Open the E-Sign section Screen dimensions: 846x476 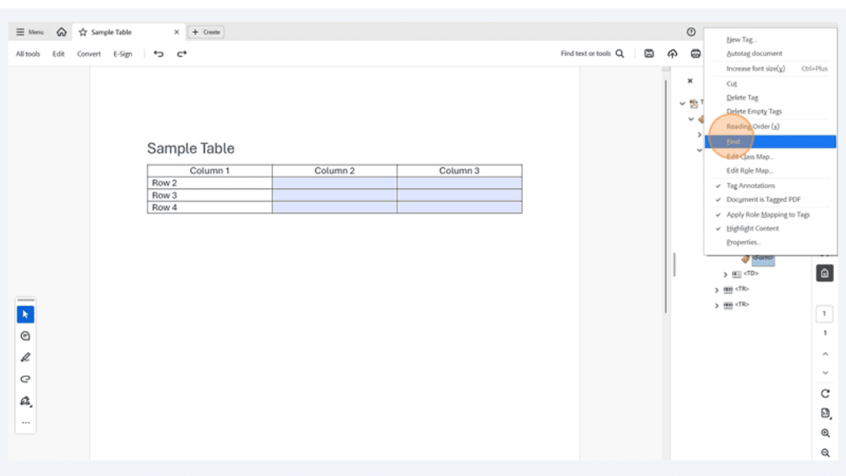[x=122, y=53]
